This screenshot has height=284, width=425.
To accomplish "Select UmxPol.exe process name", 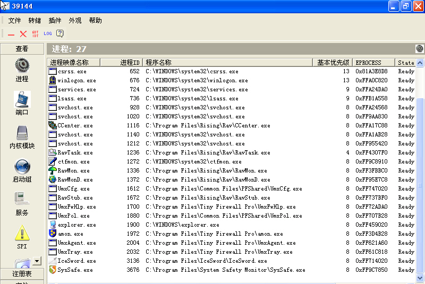I will (x=73, y=216).
